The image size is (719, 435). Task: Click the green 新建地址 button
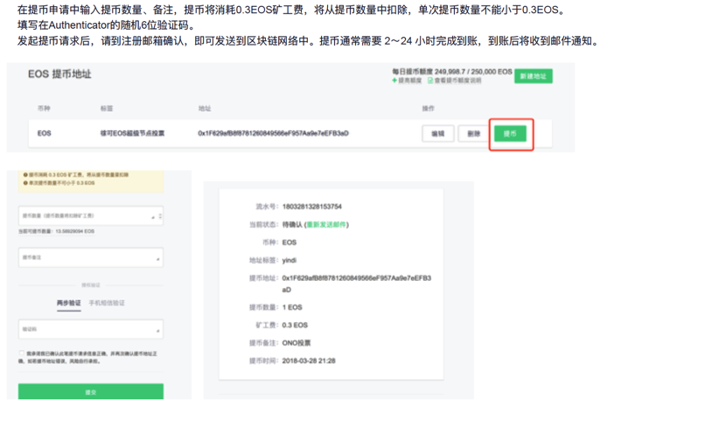tap(534, 76)
